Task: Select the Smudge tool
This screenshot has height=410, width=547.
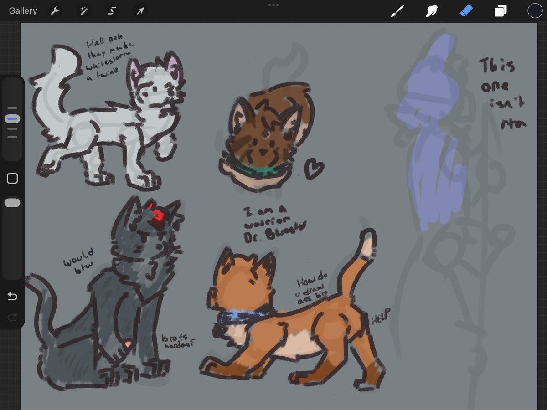Action: pos(431,11)
